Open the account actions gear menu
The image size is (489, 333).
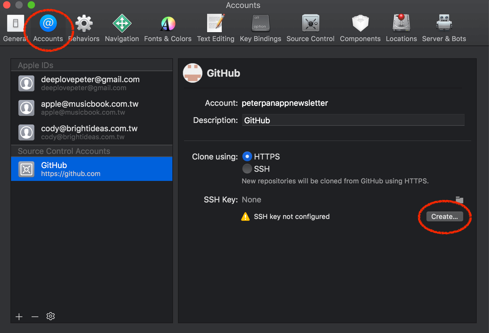[51, 316]
